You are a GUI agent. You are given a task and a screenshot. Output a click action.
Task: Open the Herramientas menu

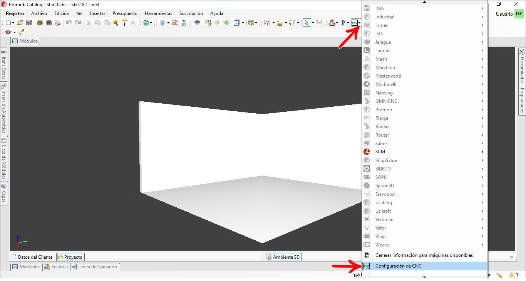click(158, 13)
